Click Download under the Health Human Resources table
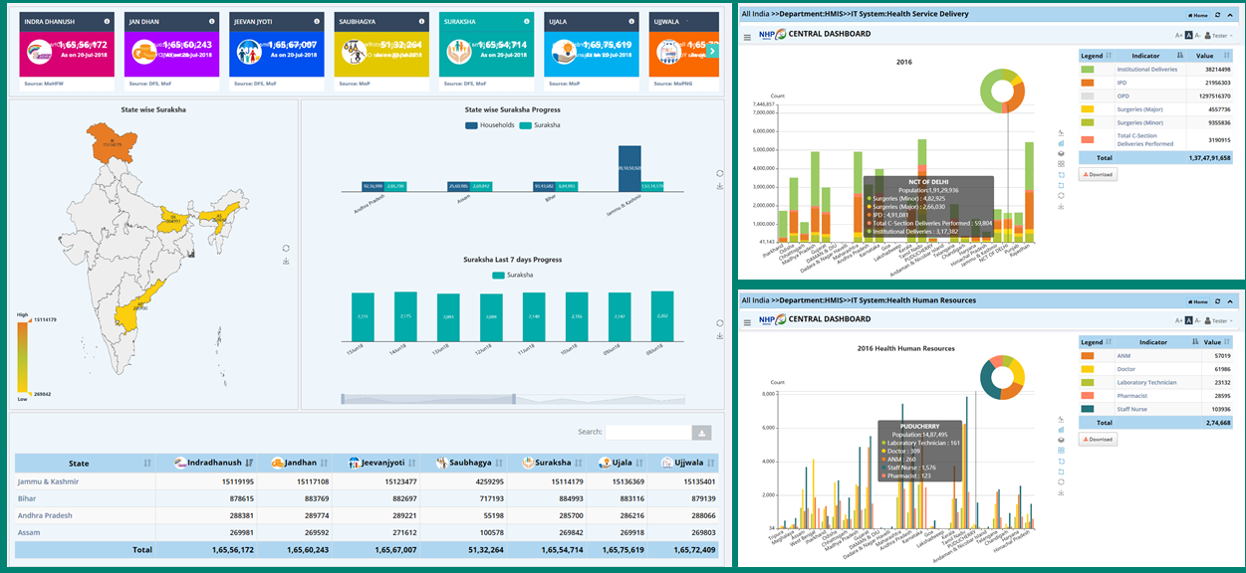This screenshot has width=1246, height=573. click(x=1098, y=439)
